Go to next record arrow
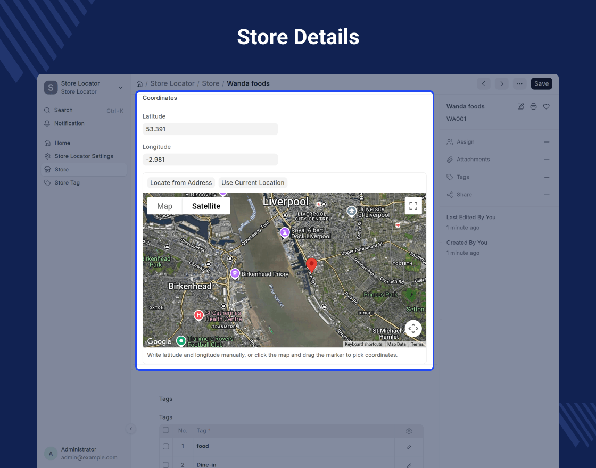Screen dimensions: 596x468 [502, 83]
